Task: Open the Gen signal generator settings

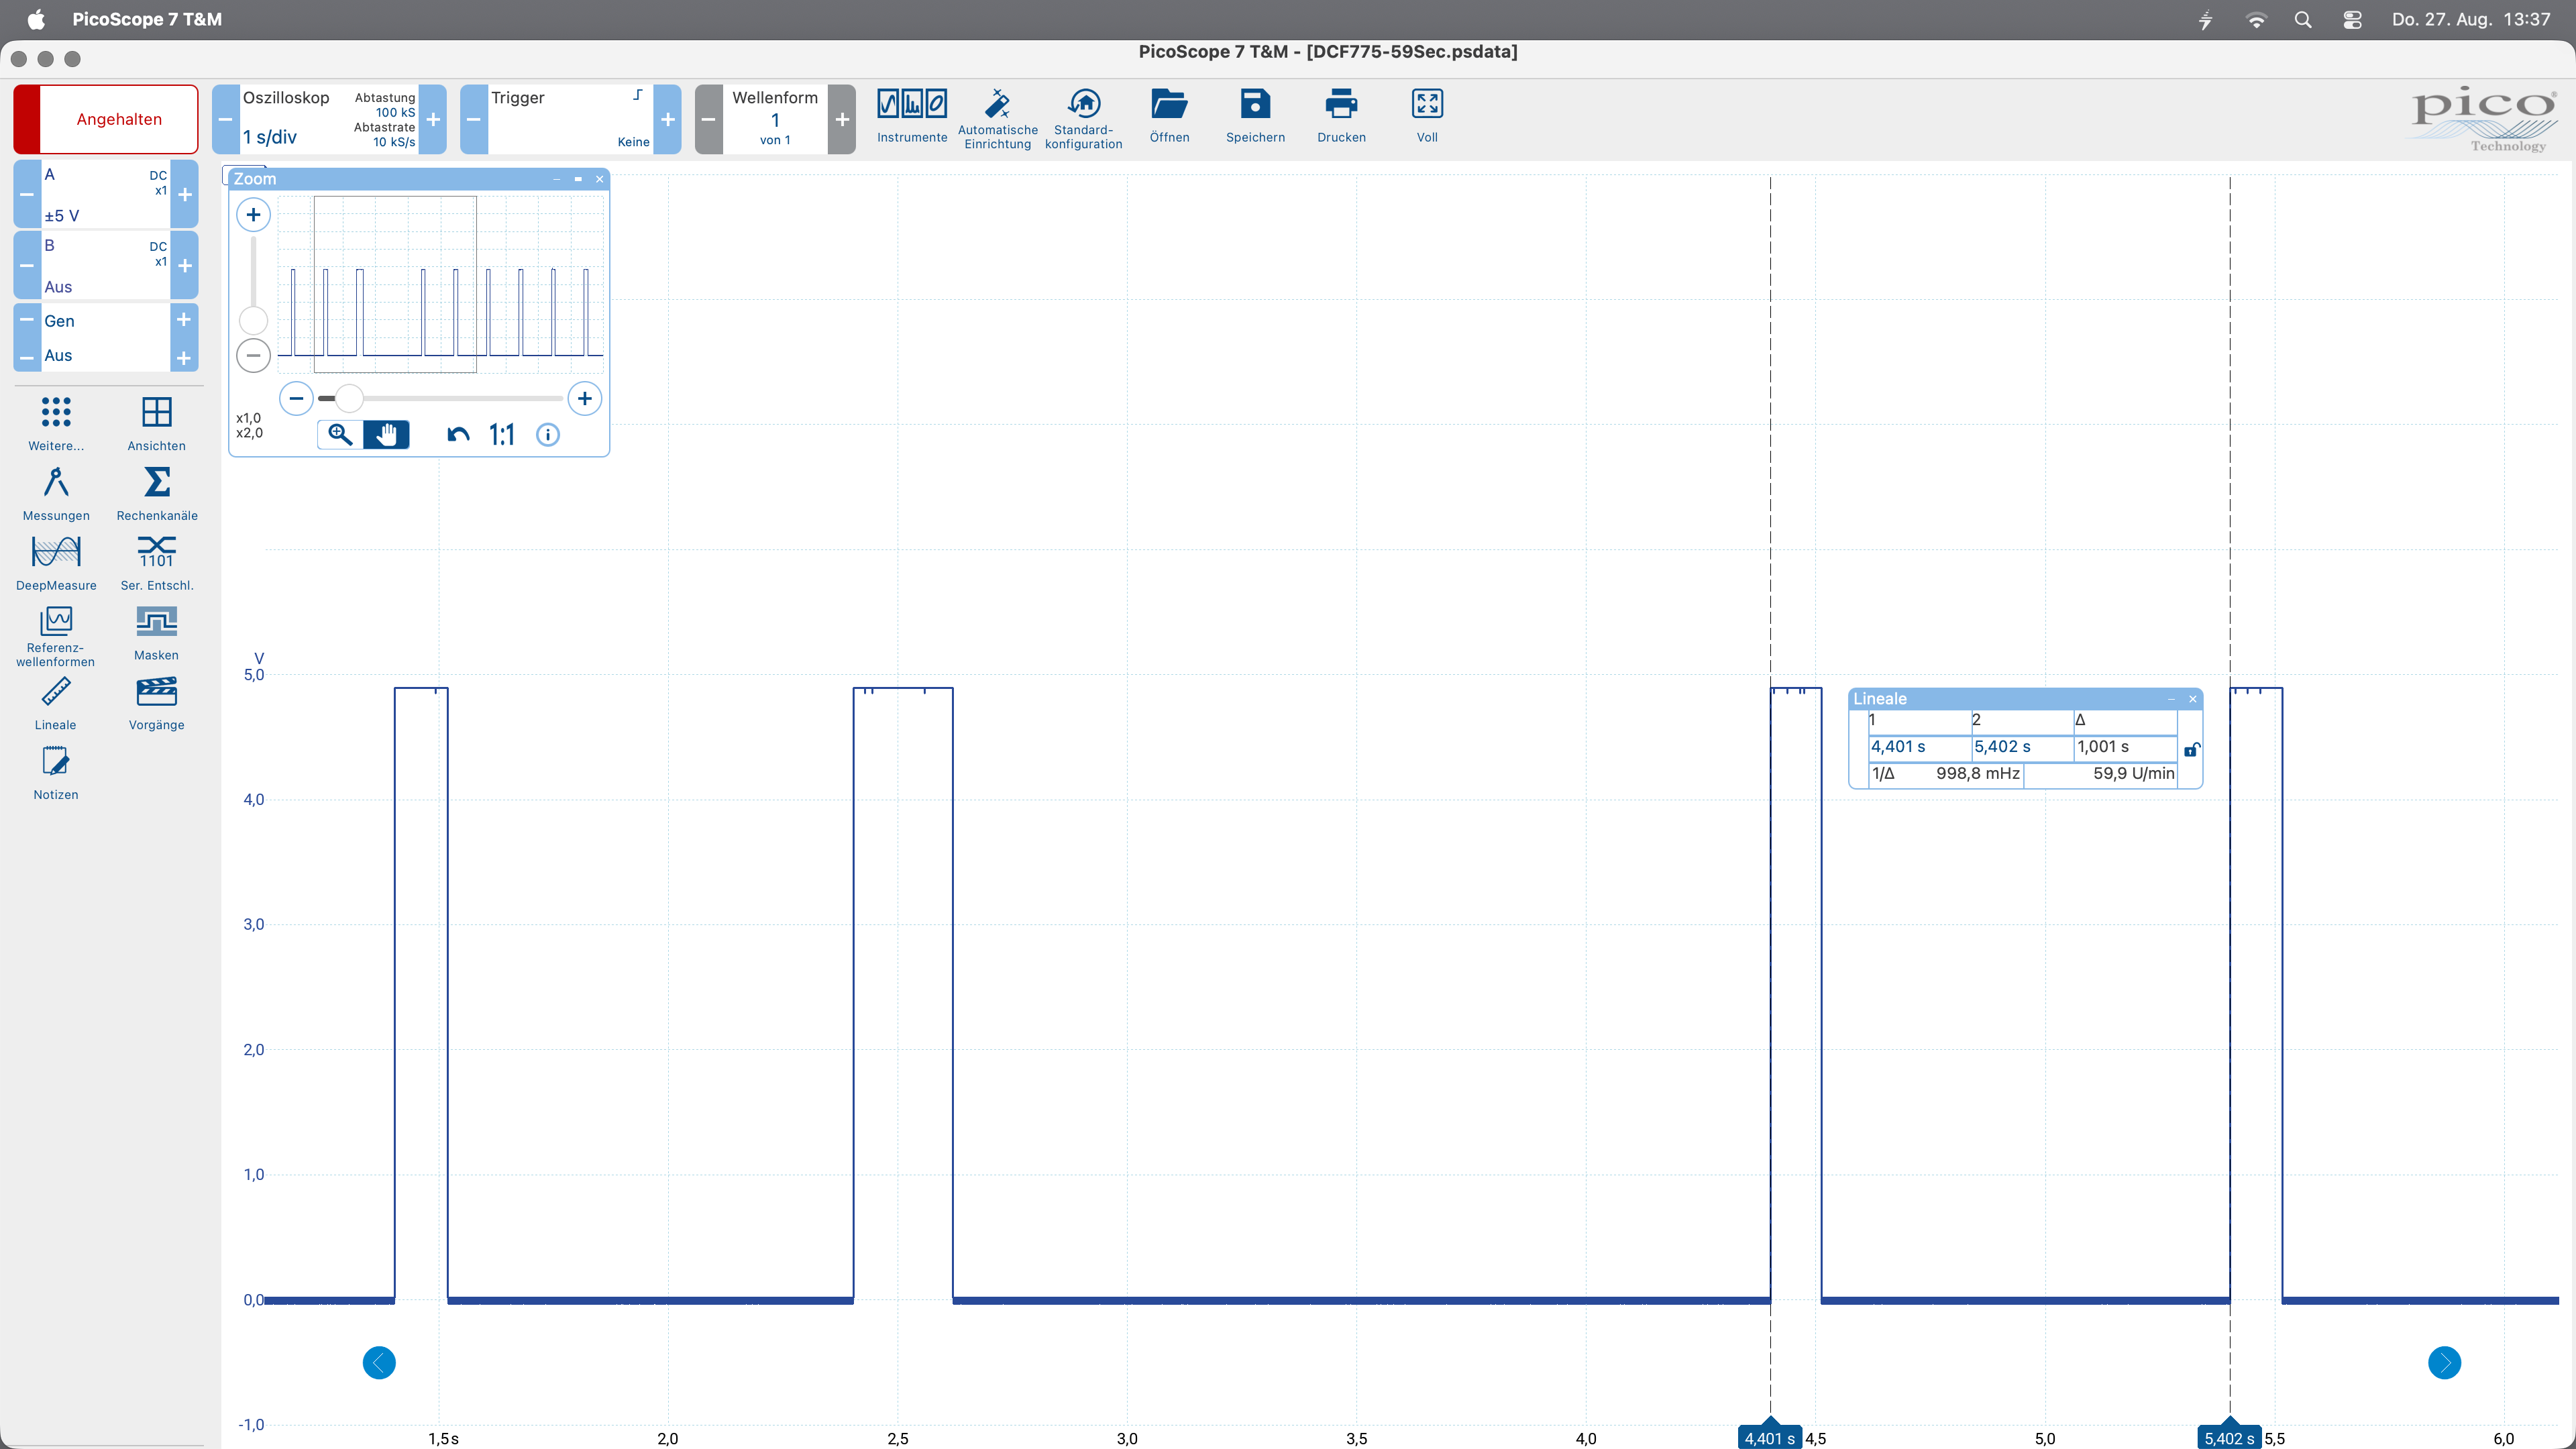Action: (x=106, y=338)
